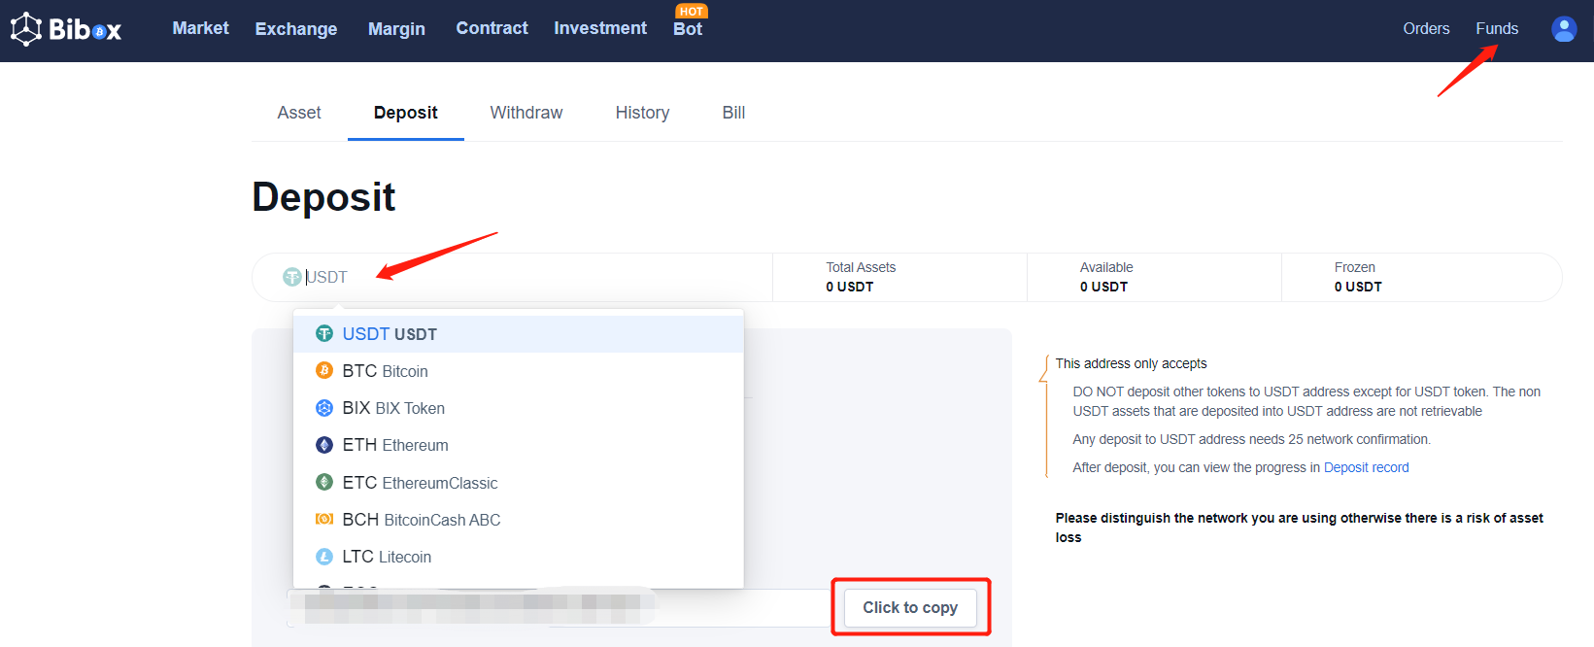The width and height of the screenshot is (1594, 647).
Task: Open the user profile avatar icon
Action: [x=1564, y=29]
